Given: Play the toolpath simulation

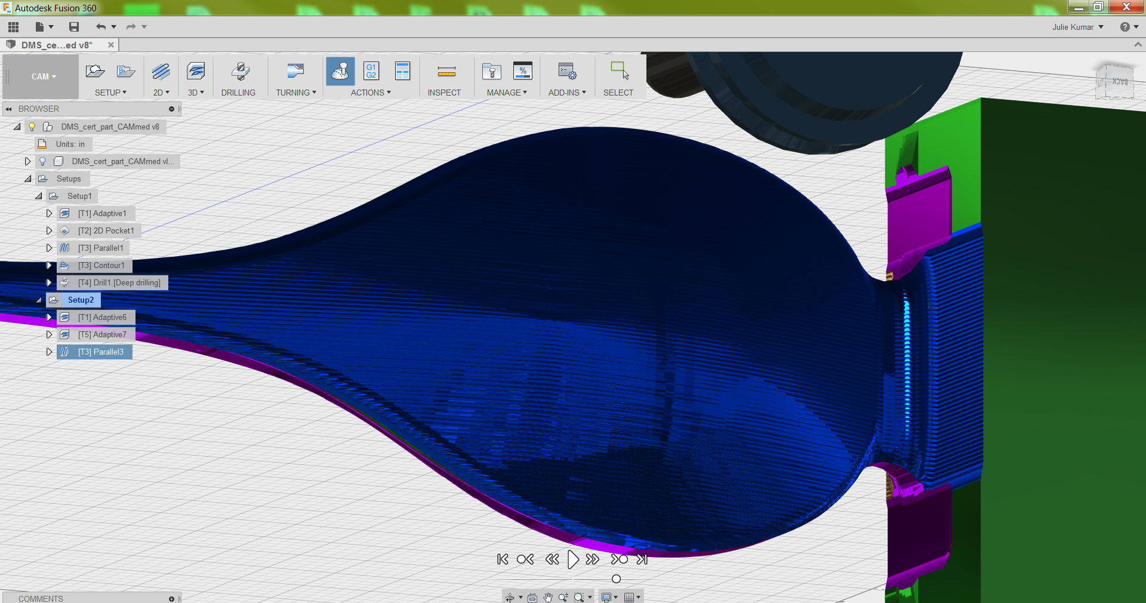Looking at the screenshot, I should click(573, 559).
